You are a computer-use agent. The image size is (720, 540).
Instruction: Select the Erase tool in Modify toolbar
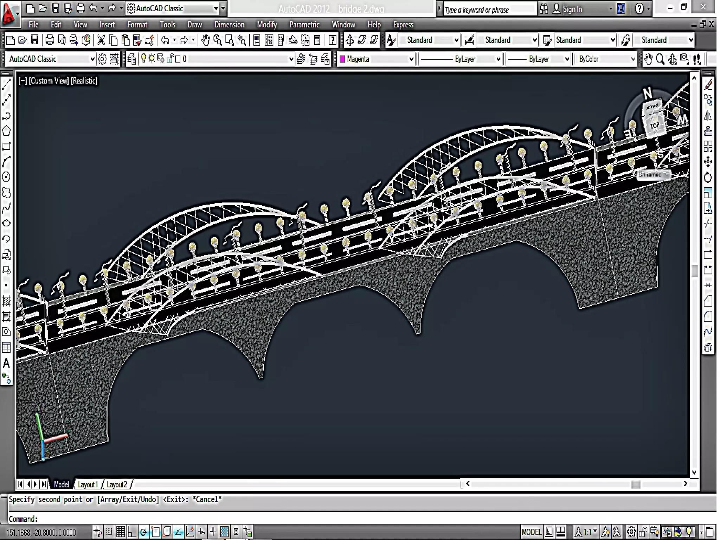pos(708,84)
